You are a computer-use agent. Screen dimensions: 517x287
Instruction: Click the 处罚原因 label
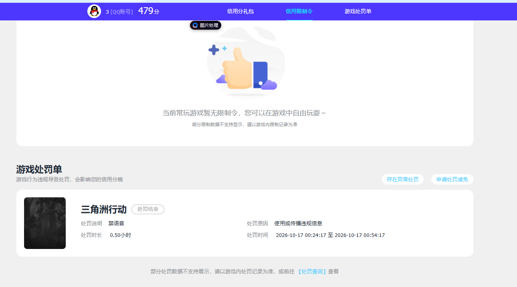coord(257,223)
